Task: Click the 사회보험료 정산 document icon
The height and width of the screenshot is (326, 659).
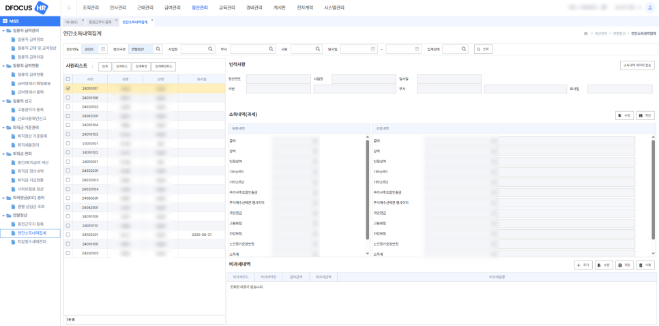Action: pyautogui.click(x=14, y=189)
